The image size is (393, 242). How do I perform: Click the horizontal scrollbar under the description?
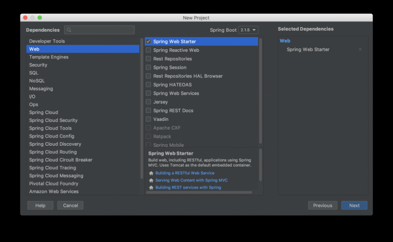coord(199,192)
